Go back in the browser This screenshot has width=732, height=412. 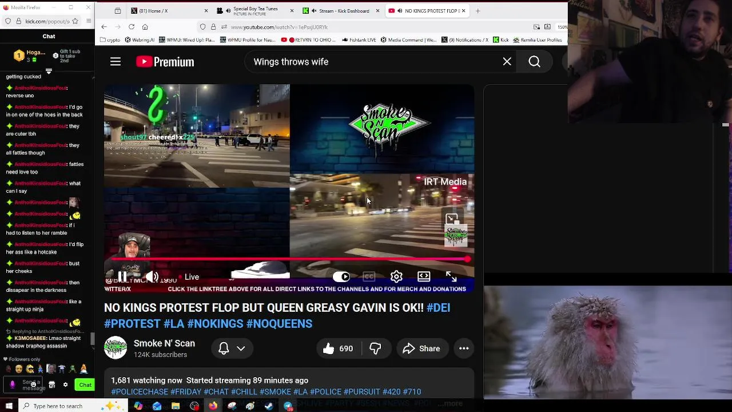click(x=104, y=27)
